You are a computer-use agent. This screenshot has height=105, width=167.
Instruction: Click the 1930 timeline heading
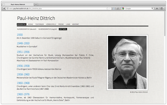click(20, 35)
